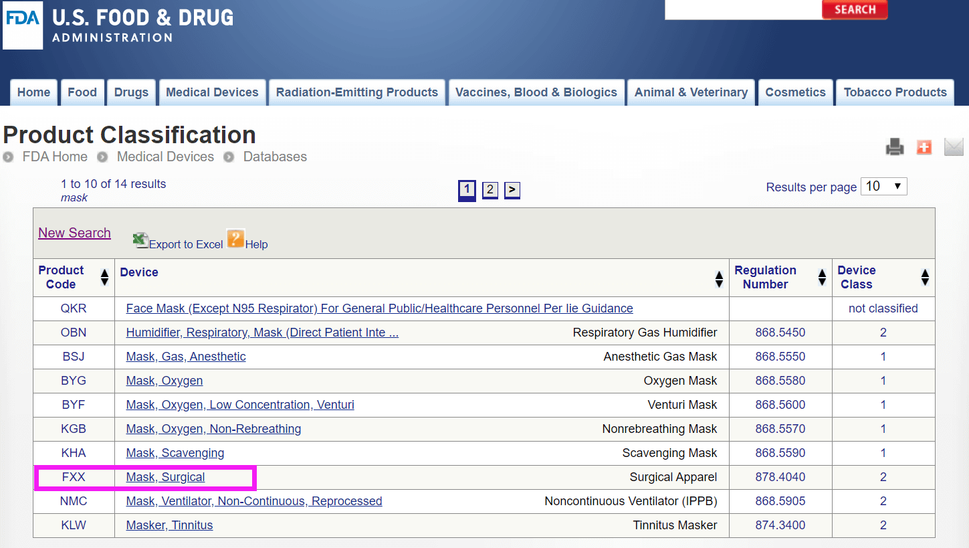Click the Export to Excel icon

[140, 240]
